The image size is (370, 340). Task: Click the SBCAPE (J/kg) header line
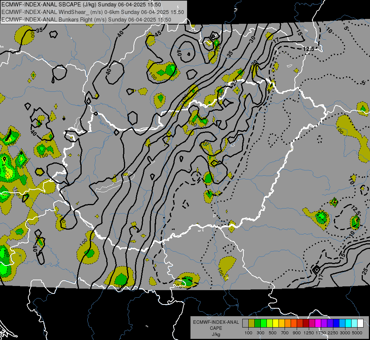tap(81, 5)
